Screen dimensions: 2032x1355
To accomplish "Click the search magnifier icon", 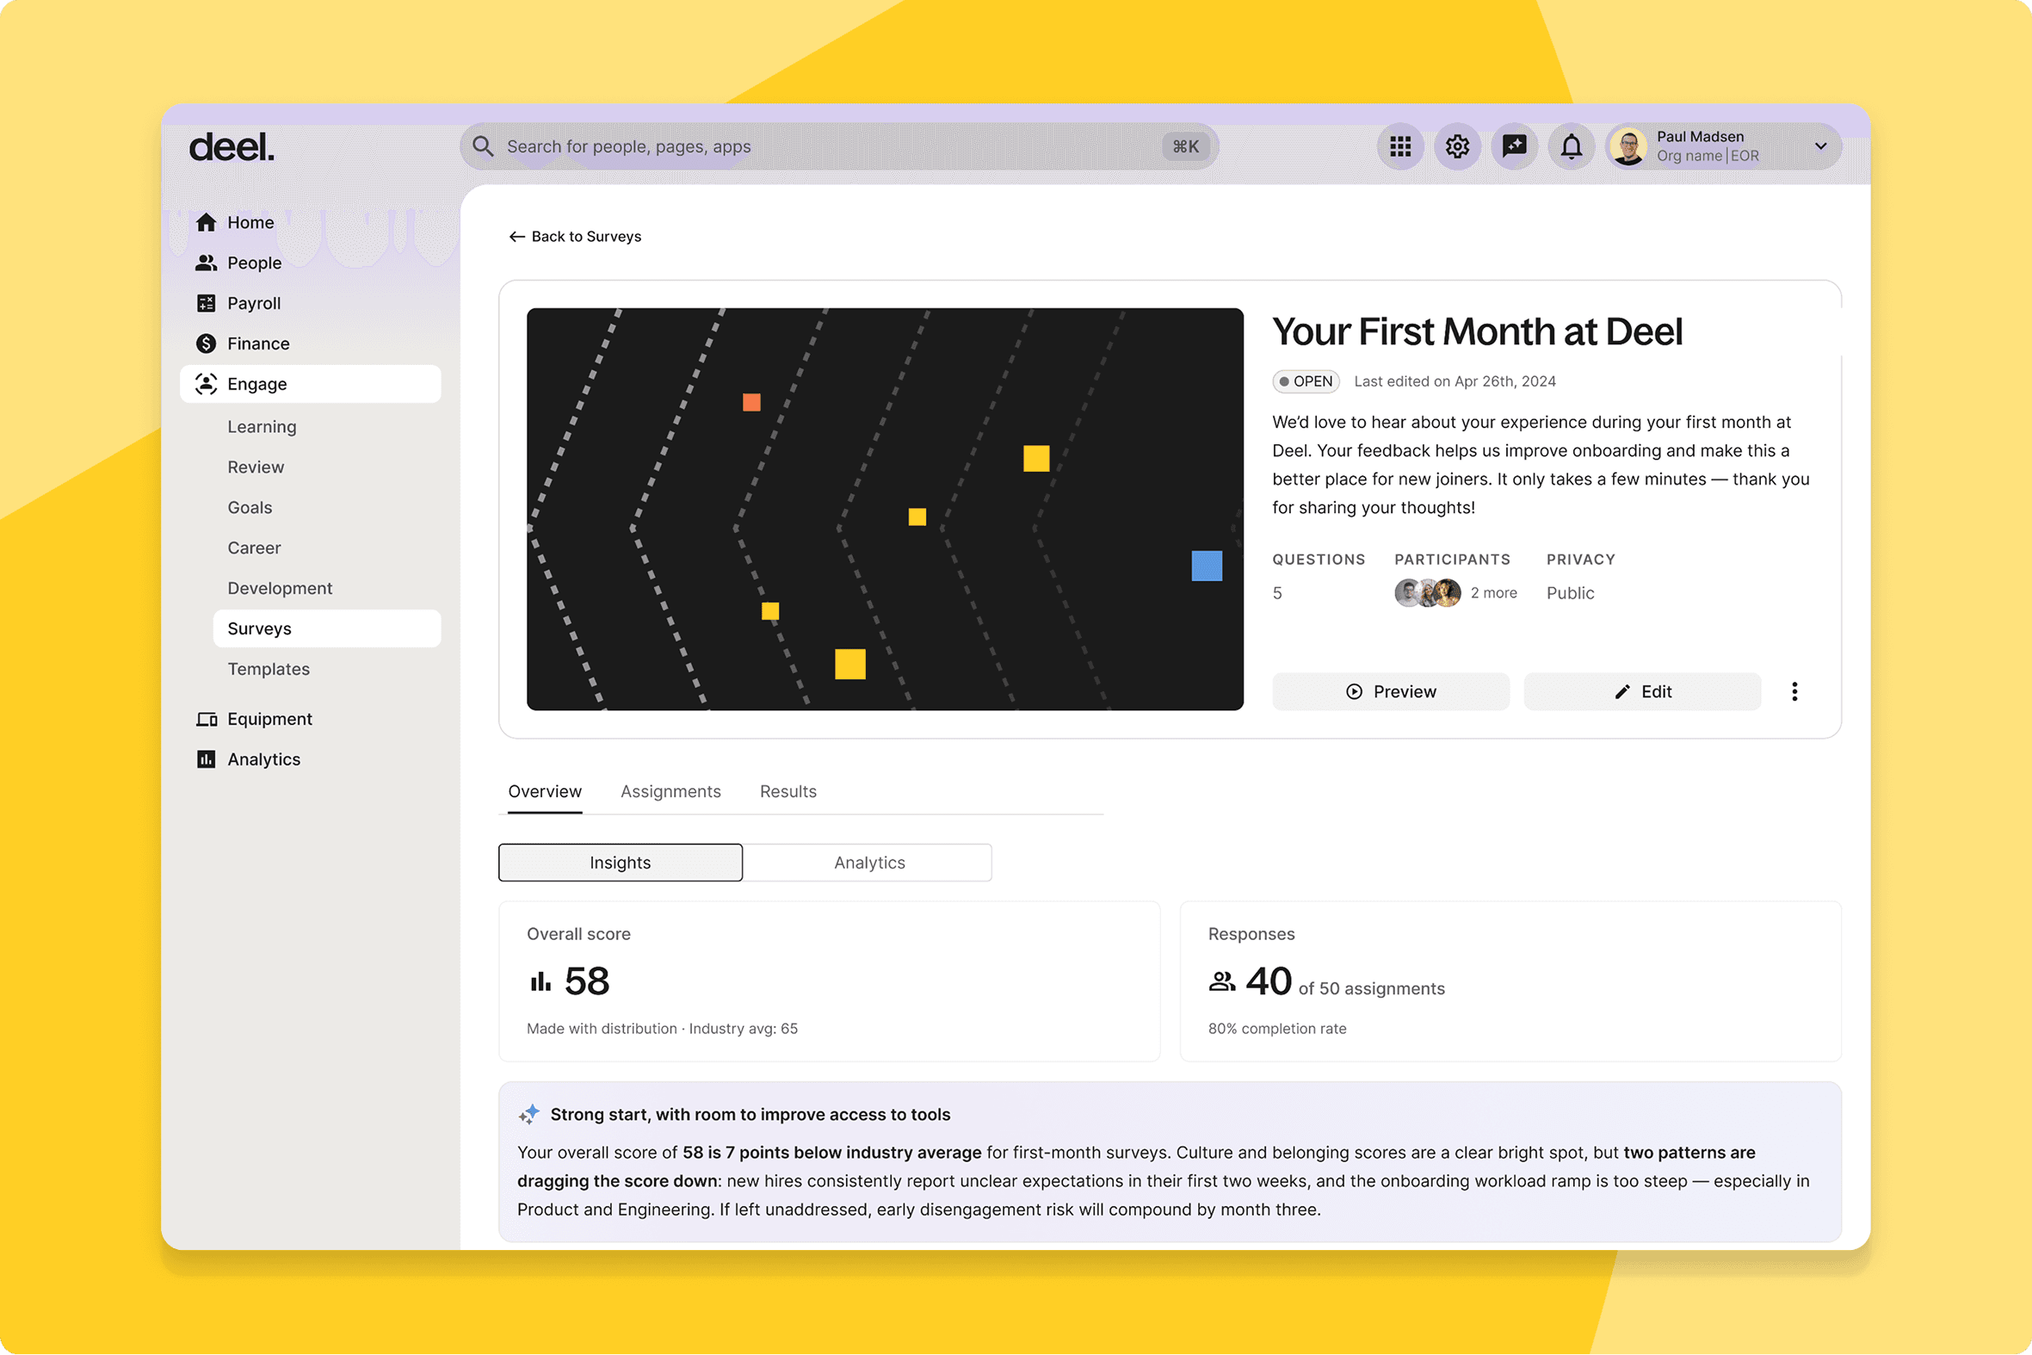I will [x=483, y=146].
